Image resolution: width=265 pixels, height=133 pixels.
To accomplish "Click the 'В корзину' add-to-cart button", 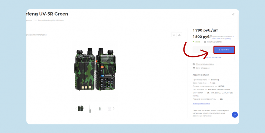I will pos(224,50).
